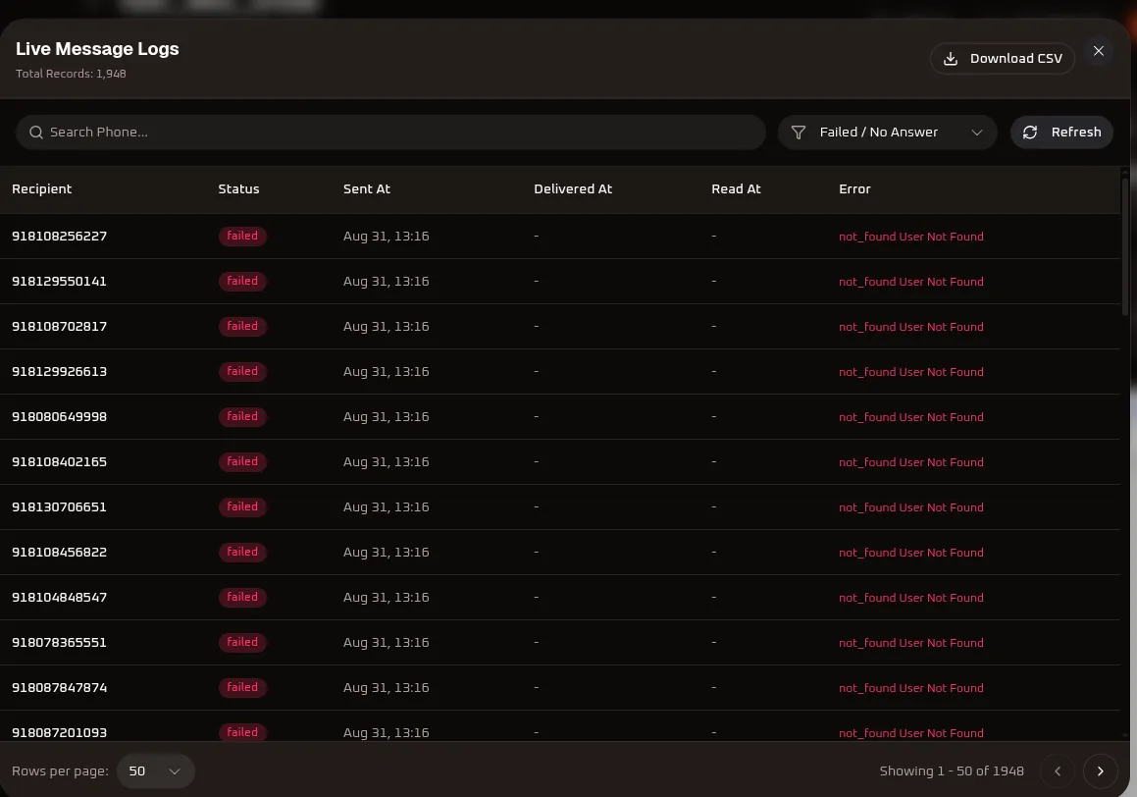Click Sent At time for 918129550141

(386, 282)
